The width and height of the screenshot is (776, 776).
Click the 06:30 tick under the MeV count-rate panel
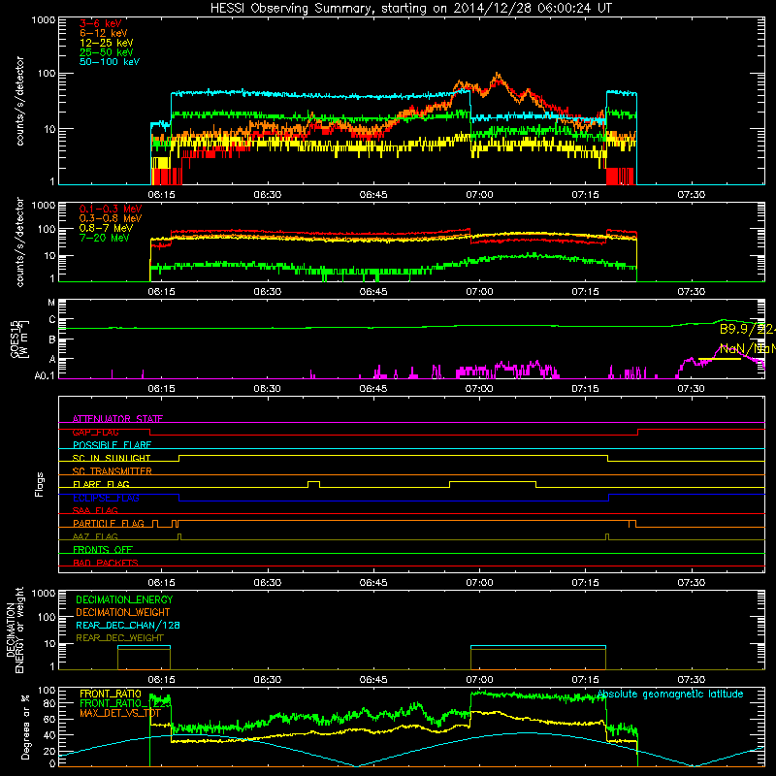point(268,292)
